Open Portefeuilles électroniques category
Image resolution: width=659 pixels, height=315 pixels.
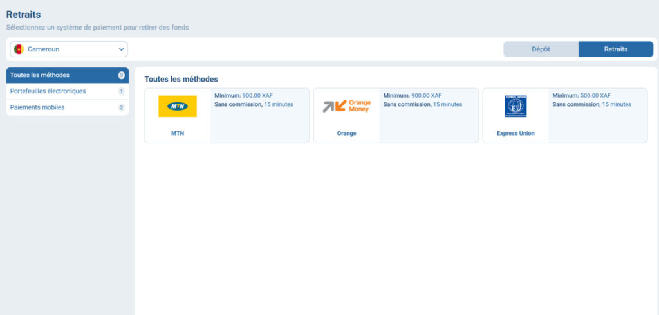[67, 91]
